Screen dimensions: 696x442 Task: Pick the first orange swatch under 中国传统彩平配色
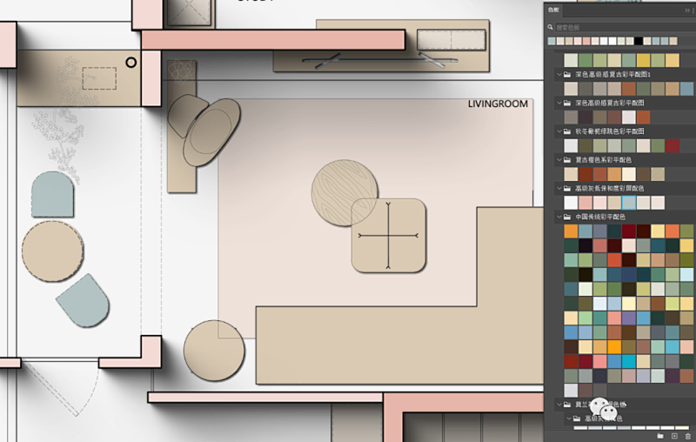pos(571,231)
